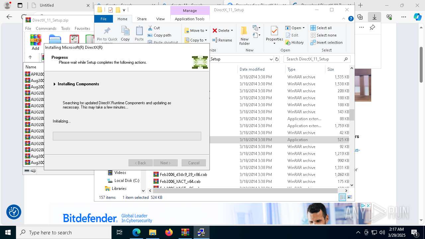Click the Cut scissors icon in Explorer ribbon
The width and height of the screenshot is (425, 239).
[150, 28]
